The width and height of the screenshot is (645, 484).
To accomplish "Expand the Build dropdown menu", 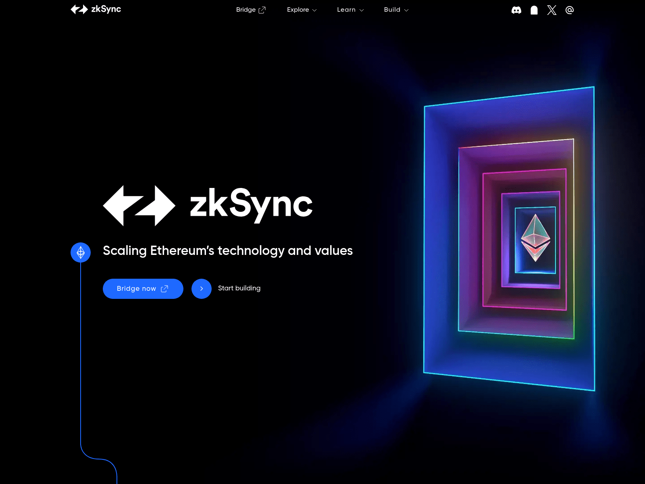I will (x=396, y=10).
